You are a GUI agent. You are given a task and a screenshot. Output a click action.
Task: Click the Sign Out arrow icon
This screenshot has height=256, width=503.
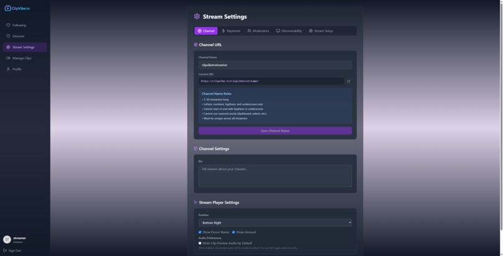click(5, 250)
